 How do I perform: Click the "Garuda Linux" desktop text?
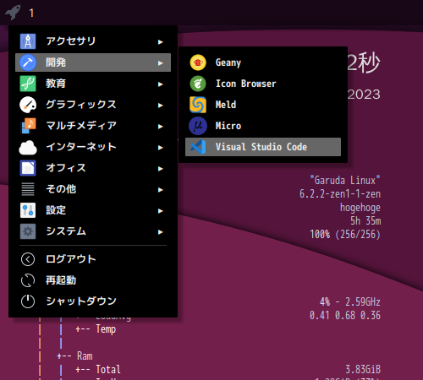click(345, 180)
